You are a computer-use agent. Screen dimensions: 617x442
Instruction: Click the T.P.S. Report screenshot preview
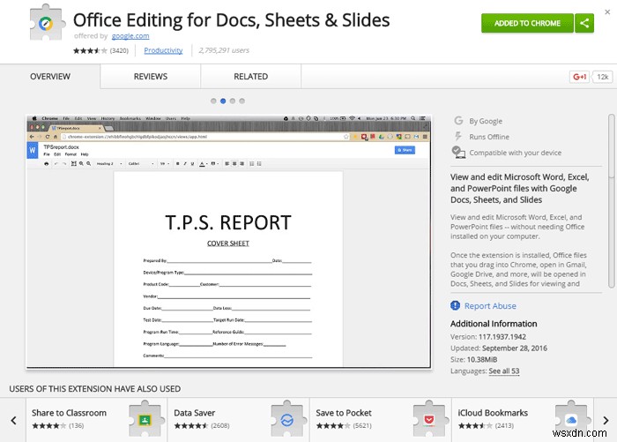coord(228,242)
